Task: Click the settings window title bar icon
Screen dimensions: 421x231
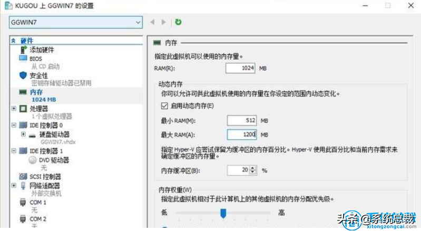Action: click(8, 5)
